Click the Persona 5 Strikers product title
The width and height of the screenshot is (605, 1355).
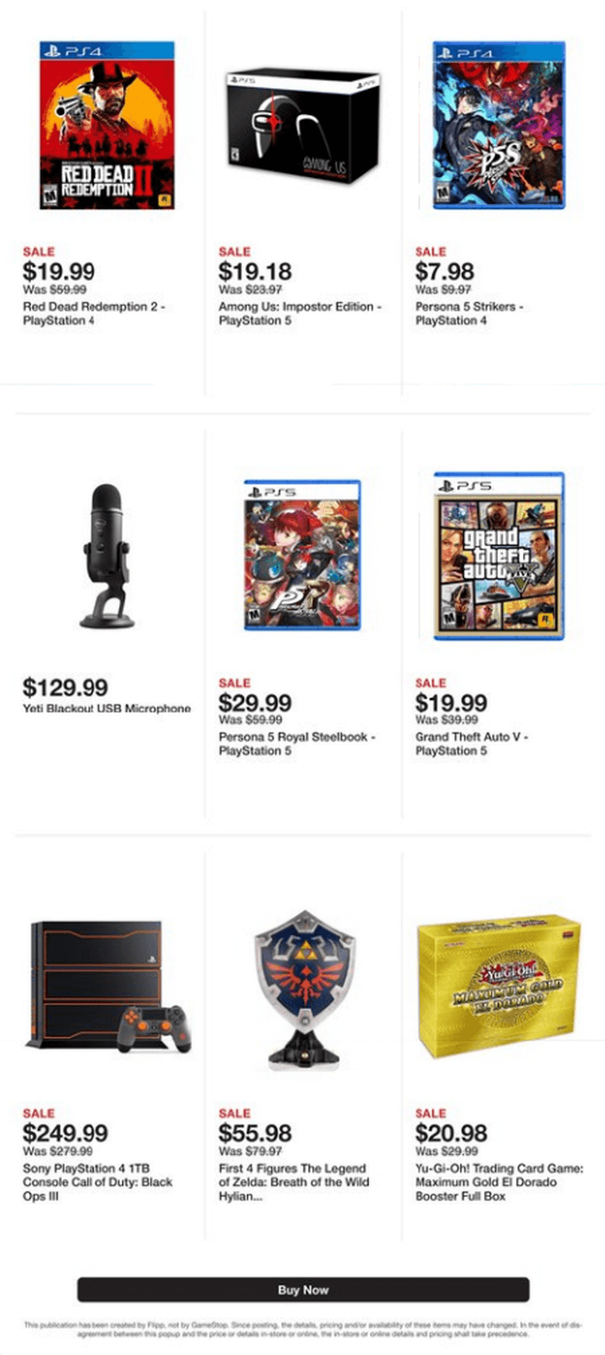click(469, 313)
